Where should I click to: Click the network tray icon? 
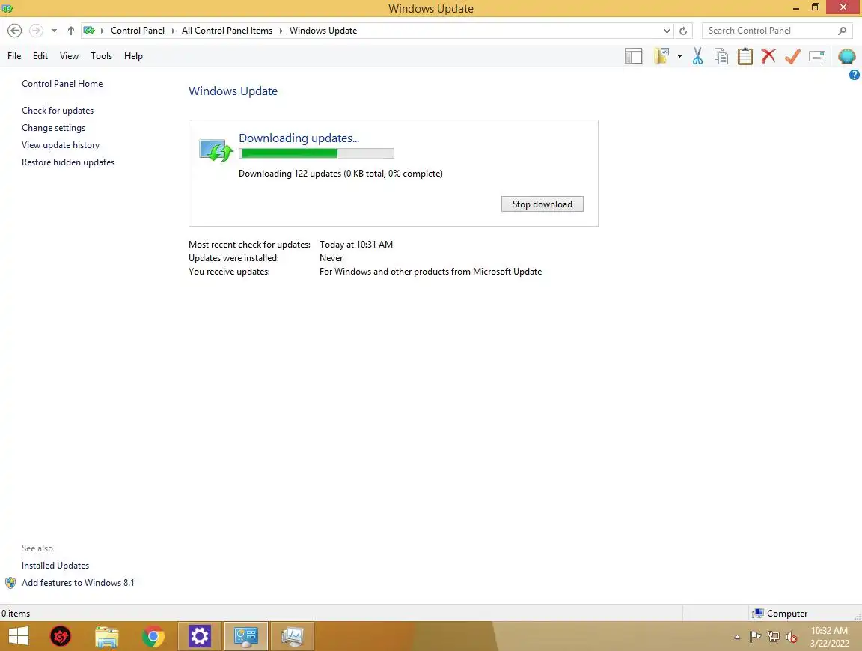(774, 637)
